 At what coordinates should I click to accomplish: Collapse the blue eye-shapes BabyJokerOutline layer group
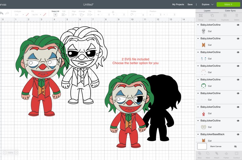[x=198, y=52]
